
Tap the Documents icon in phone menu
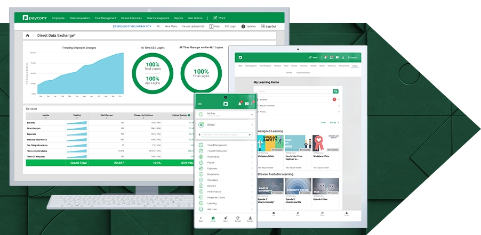(201, 174)
